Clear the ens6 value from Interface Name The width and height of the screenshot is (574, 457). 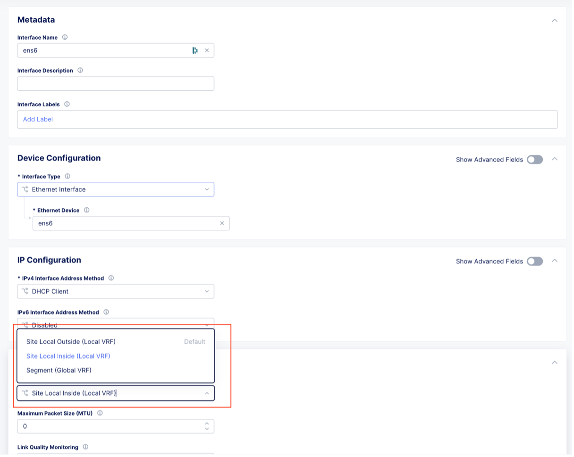click(x=207, y=50)
